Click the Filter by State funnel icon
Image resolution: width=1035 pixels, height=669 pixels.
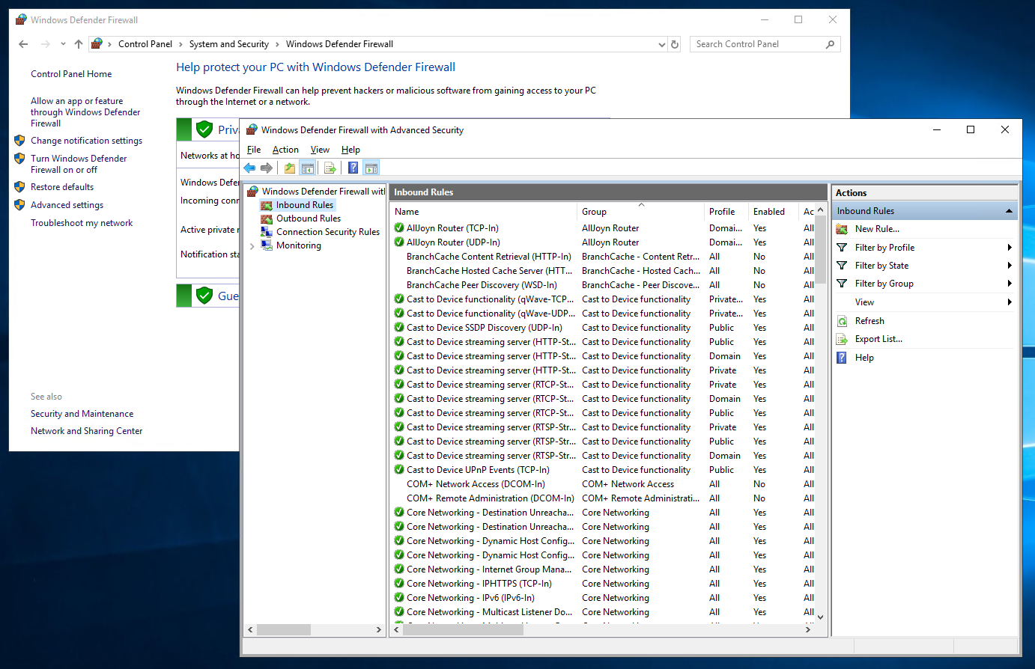click(842, 266)
